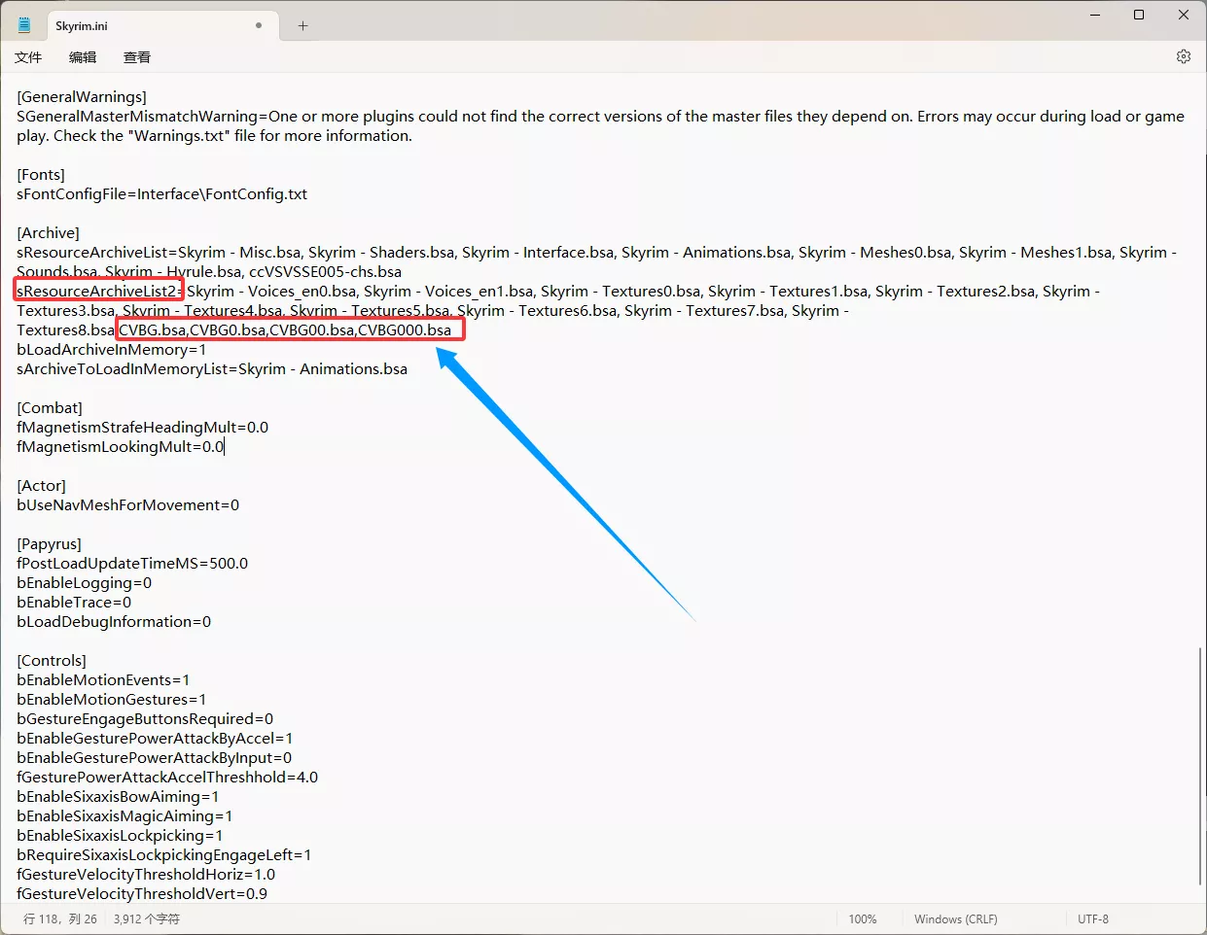
Task: Click the CVBG.bsa text in the archive list
Action: click(153, 330)
